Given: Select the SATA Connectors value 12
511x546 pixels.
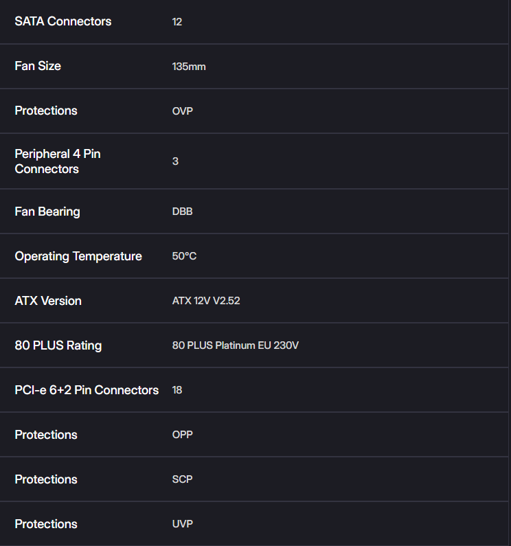Looking at the screenshot, I should pyautogui.click(x=177, y=22).
